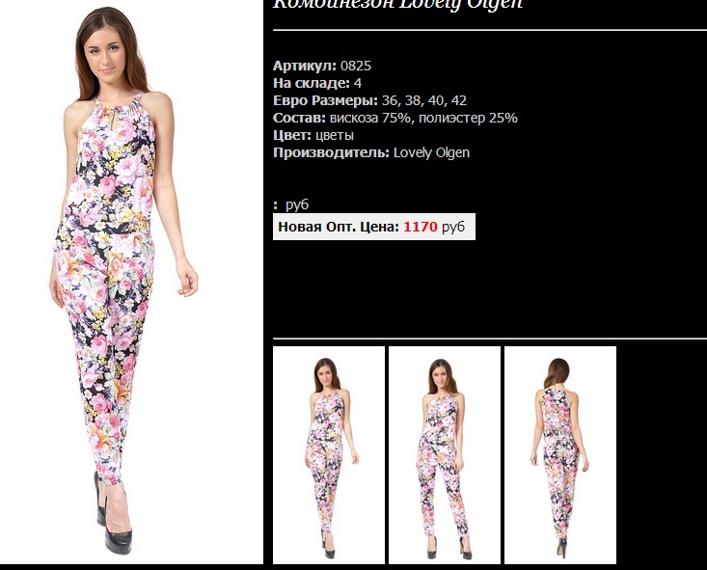The width and height of the screenshot is (707, 570).
Task: Choose Euro size 40
Action: tap(436, 100)
